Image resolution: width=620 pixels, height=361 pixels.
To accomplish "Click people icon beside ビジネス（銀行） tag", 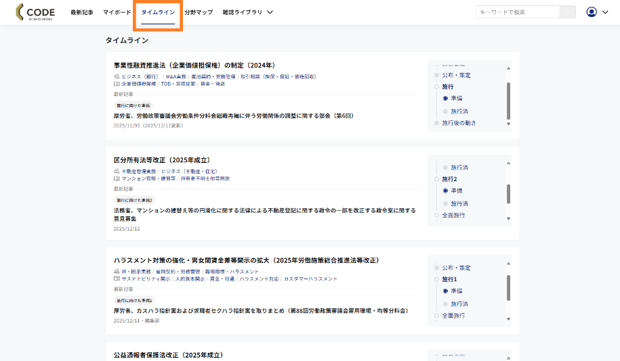I will point(117,77).
